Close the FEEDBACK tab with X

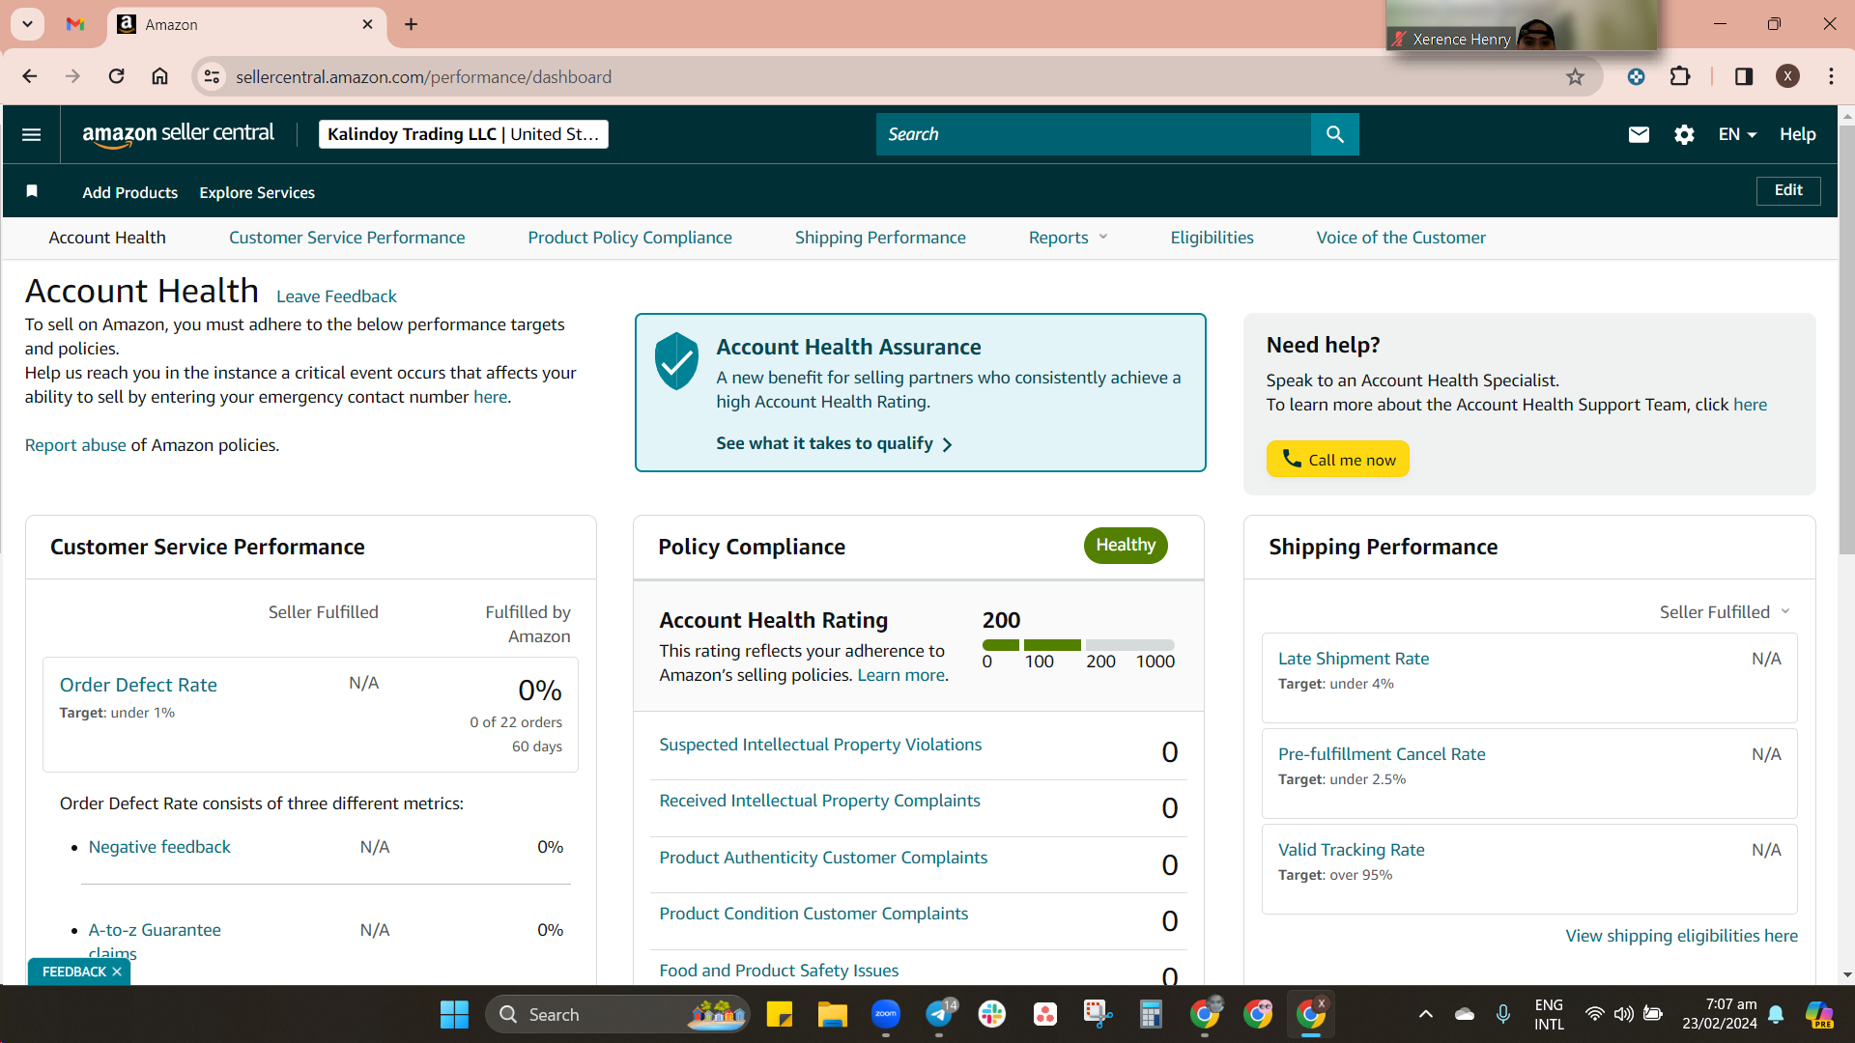coord(117,972)
